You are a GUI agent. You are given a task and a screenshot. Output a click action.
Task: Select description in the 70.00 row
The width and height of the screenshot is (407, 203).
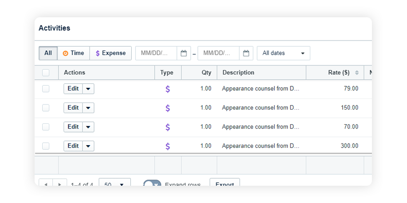(x=260, y=127)
